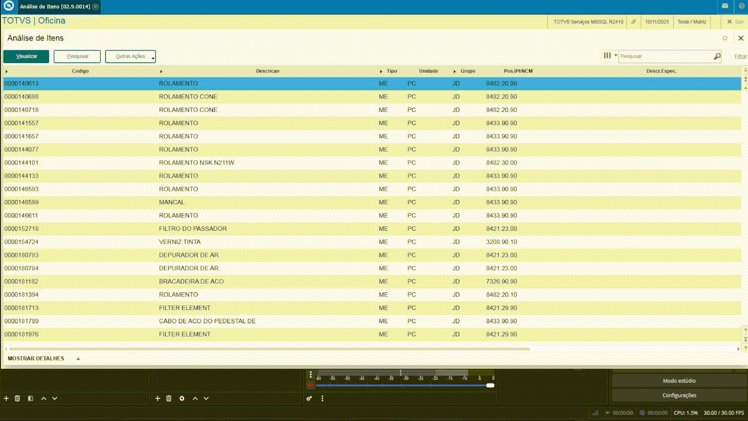The image size is (748, 421).
Task: Open advanced audio properties gears icon
Action: pyautogui.click(x=309, y=398)
